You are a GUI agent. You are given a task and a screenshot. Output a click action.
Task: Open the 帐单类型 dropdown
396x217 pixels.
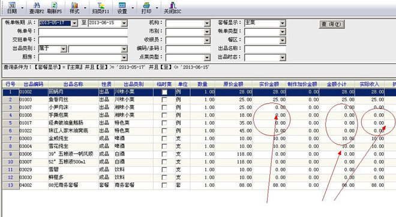click(283, 32)
